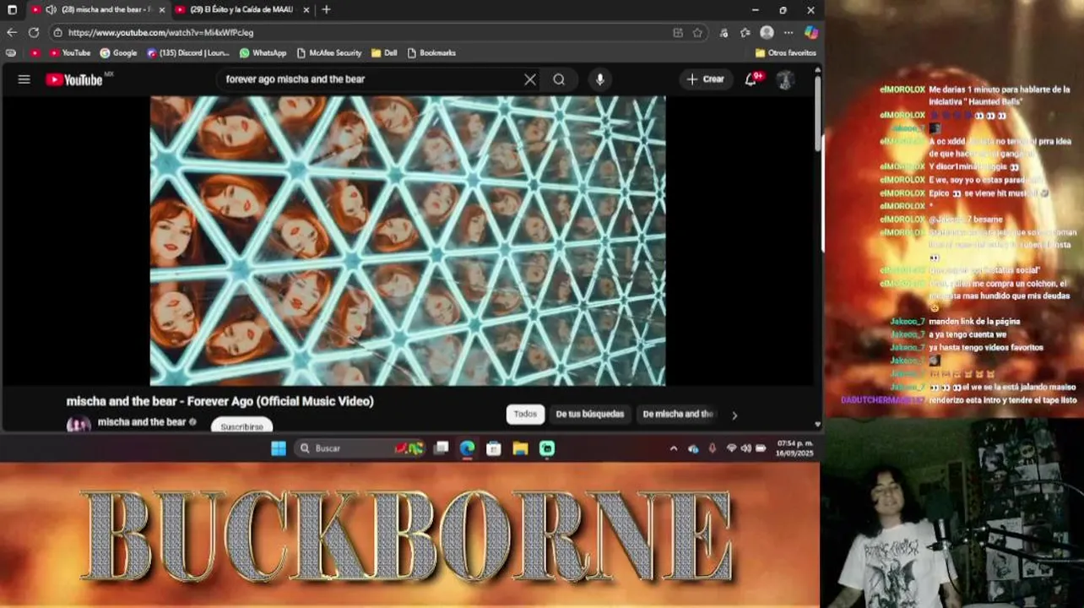The image size is (1084, 608).
Task: Select the mischa and the bear tab
Action: (98, 10)
